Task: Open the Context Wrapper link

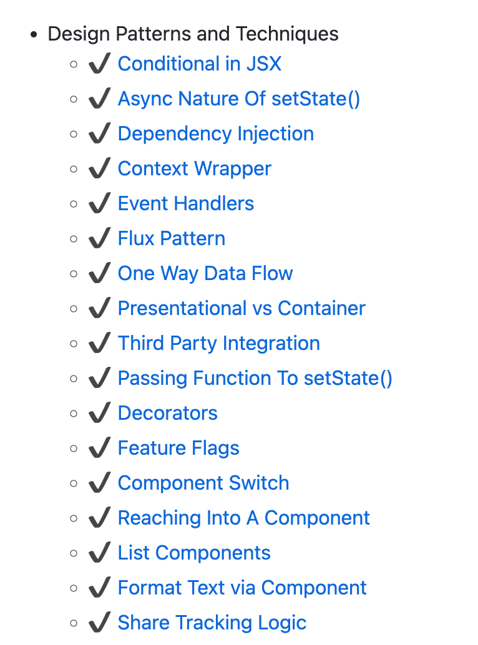Action: 194,168
